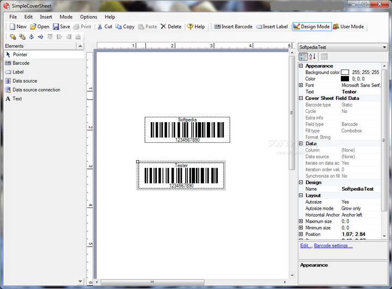Screen dimensions: 392x289
Task: Click Insert Label in the toolbar
Action: point(272,27)
